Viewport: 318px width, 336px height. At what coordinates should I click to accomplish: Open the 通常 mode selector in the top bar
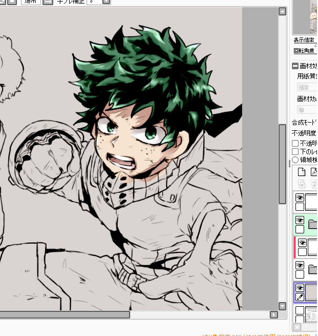pyautogui.click(x=31, y=2)
